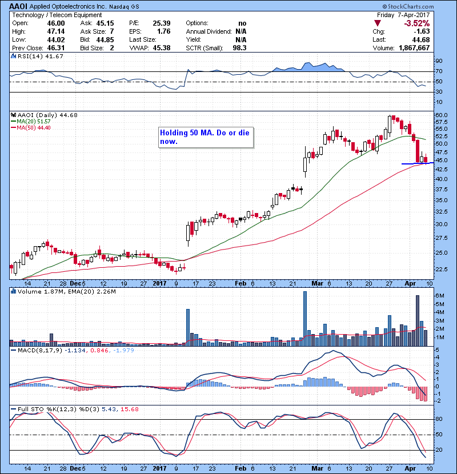Click the tallest volume bar in late February
Viewport: 457px width, 474px height.
pos(305,319)
